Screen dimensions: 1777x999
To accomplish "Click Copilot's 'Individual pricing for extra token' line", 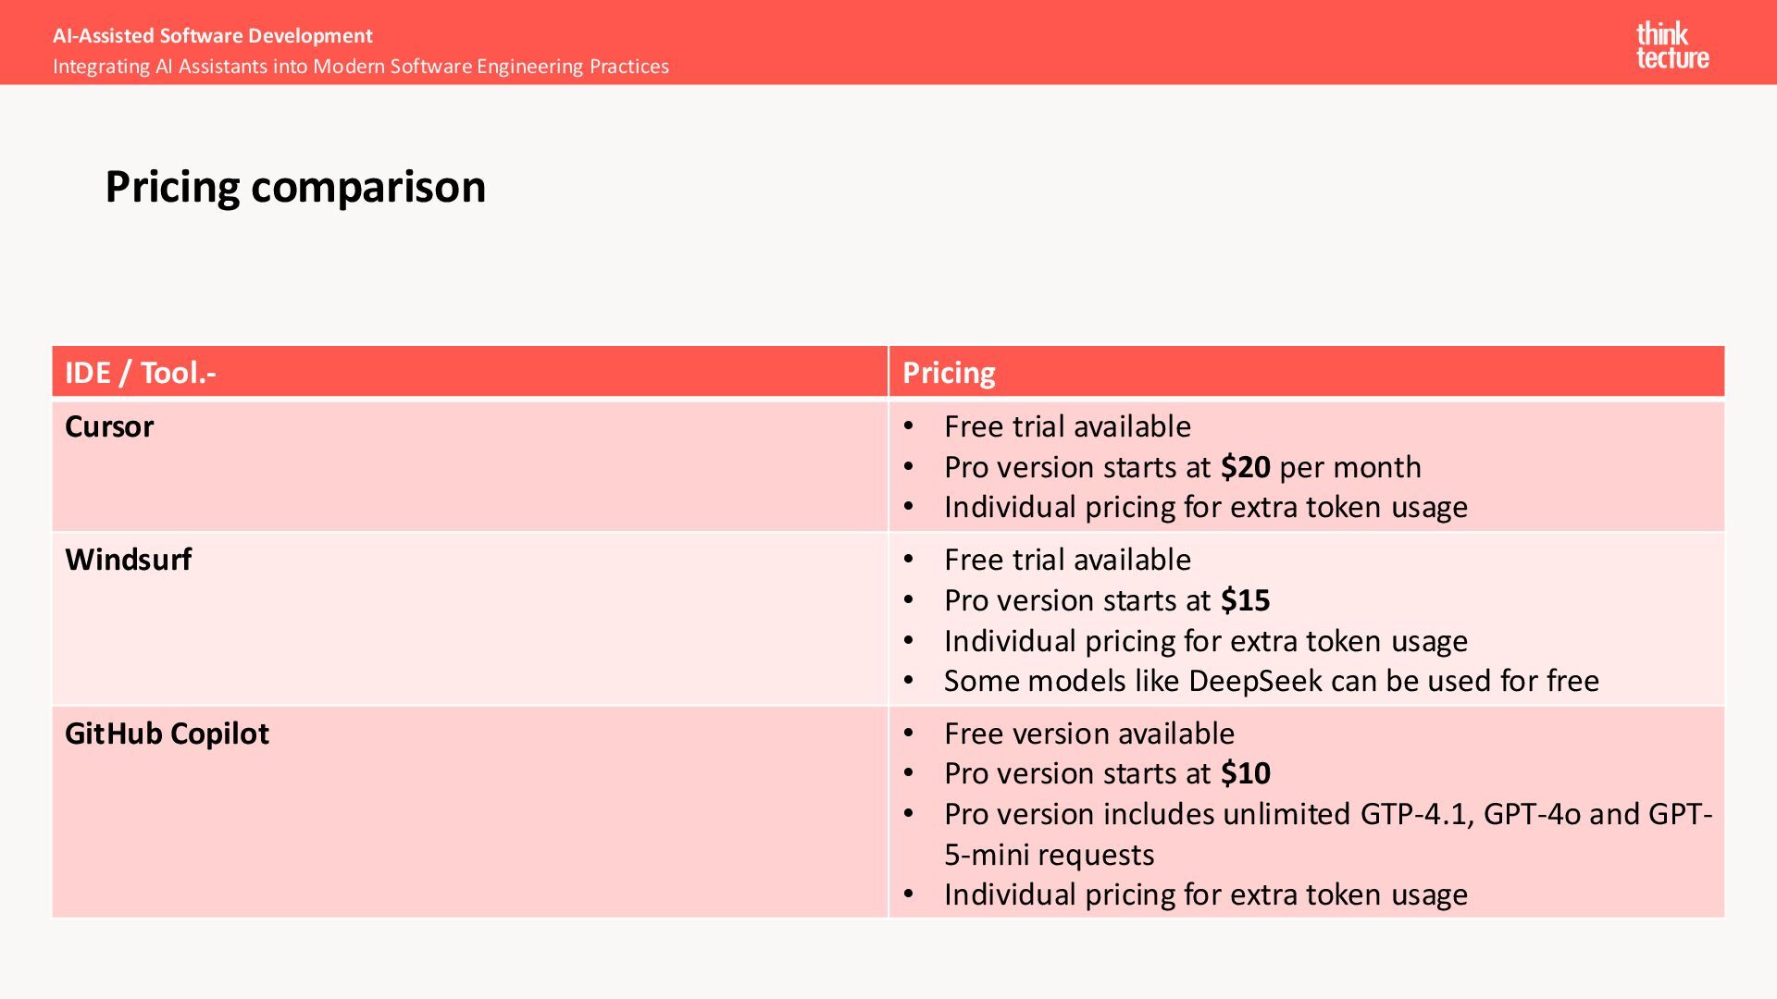I will pos(1205,894).
